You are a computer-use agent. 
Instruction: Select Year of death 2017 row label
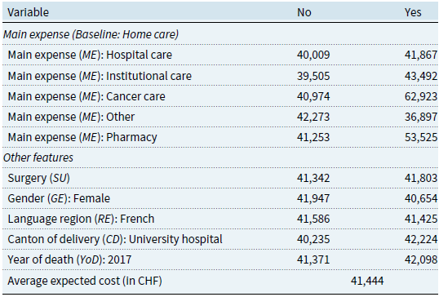tap(69, 259)
